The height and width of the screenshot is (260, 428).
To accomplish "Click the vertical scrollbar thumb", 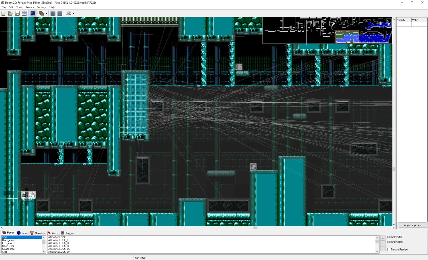I will click(394, 169).
